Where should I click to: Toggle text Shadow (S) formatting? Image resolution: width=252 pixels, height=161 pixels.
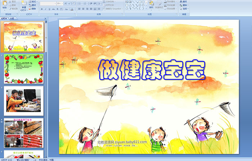tap(57, 9)
